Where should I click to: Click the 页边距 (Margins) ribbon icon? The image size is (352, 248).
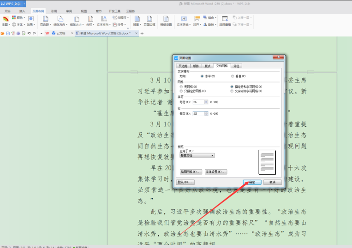(45, 19)
